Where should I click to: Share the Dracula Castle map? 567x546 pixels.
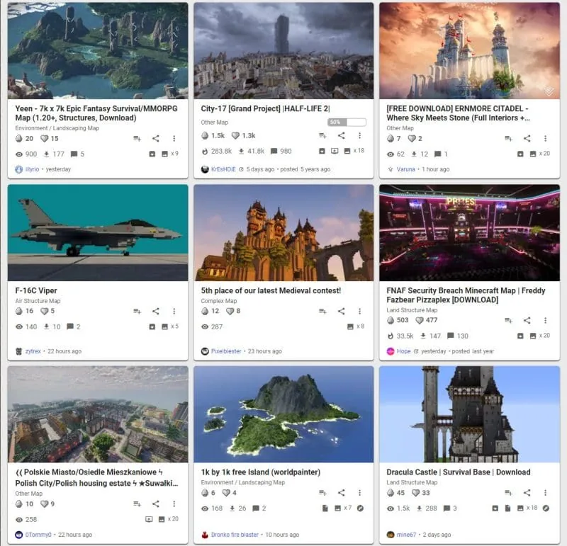[x=527, y=492]
